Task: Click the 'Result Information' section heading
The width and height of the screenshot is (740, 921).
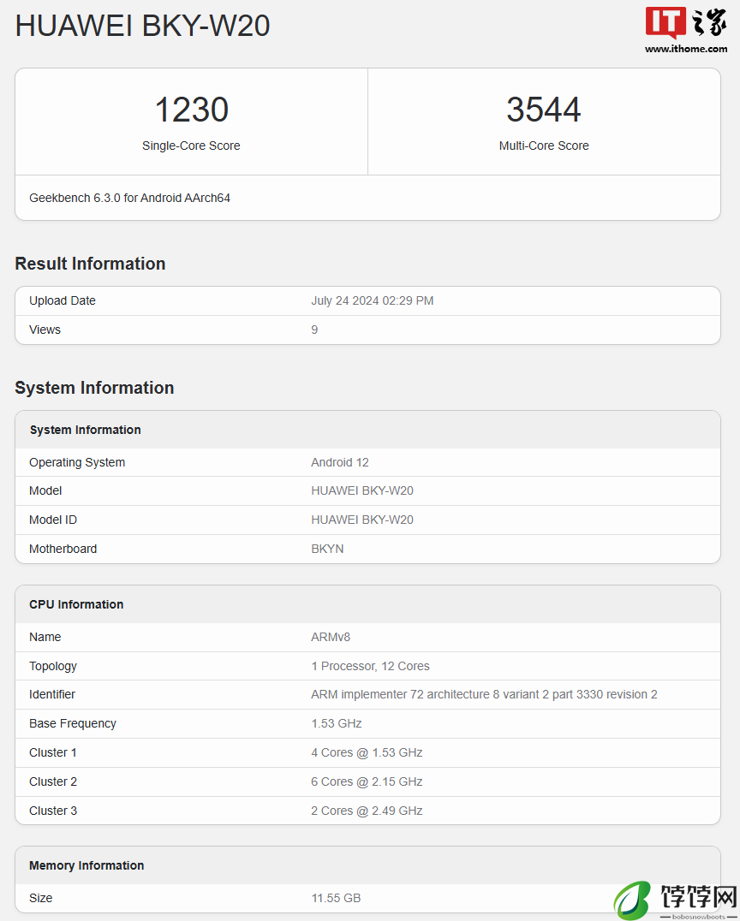Action: point(90,264)
